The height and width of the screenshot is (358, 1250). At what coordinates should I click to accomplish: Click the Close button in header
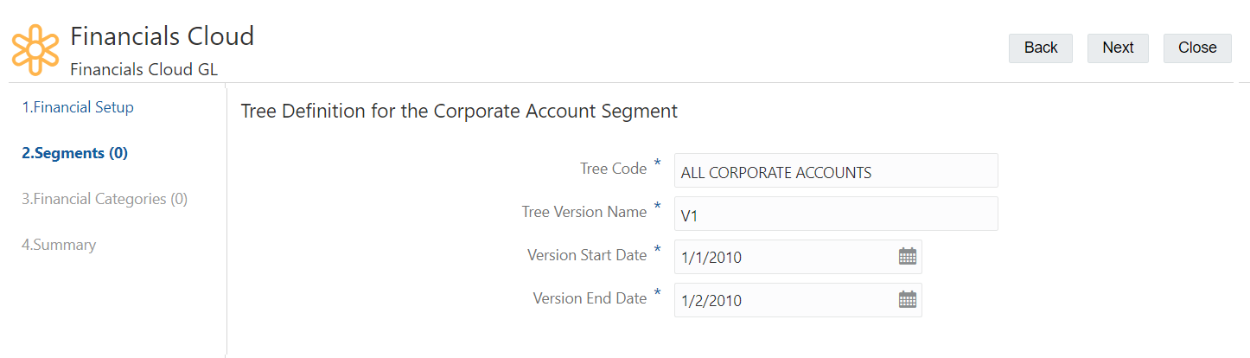[1196, 48]
